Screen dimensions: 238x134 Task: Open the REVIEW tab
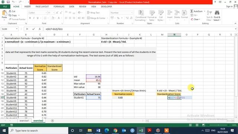[x=83, y=7]
